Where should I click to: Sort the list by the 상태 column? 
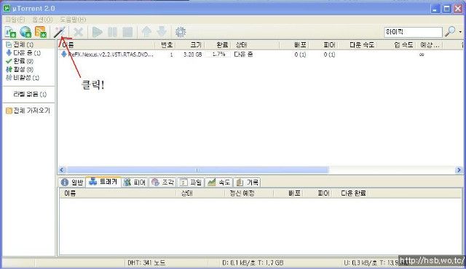pyautogui.click(x=241, y=45)
